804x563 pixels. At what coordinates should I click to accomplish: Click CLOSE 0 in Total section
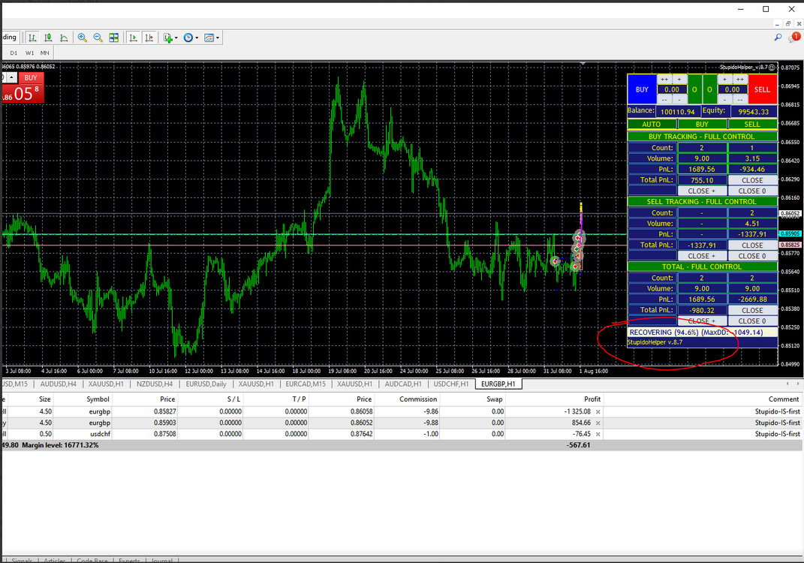(752, 321)
